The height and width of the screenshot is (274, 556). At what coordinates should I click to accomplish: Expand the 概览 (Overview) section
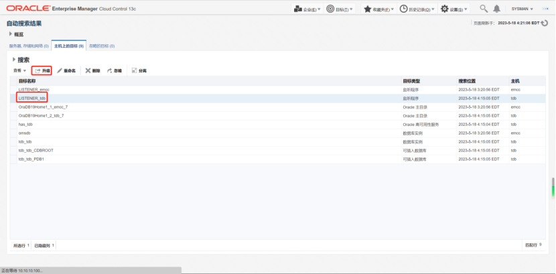coord(11,34)
